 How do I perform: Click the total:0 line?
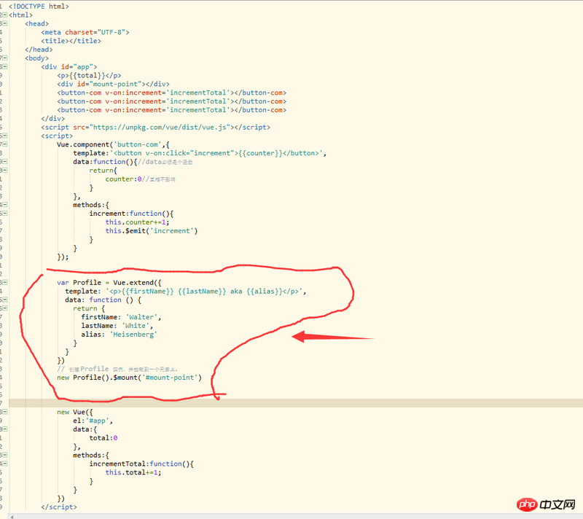[x=103, y=438]
